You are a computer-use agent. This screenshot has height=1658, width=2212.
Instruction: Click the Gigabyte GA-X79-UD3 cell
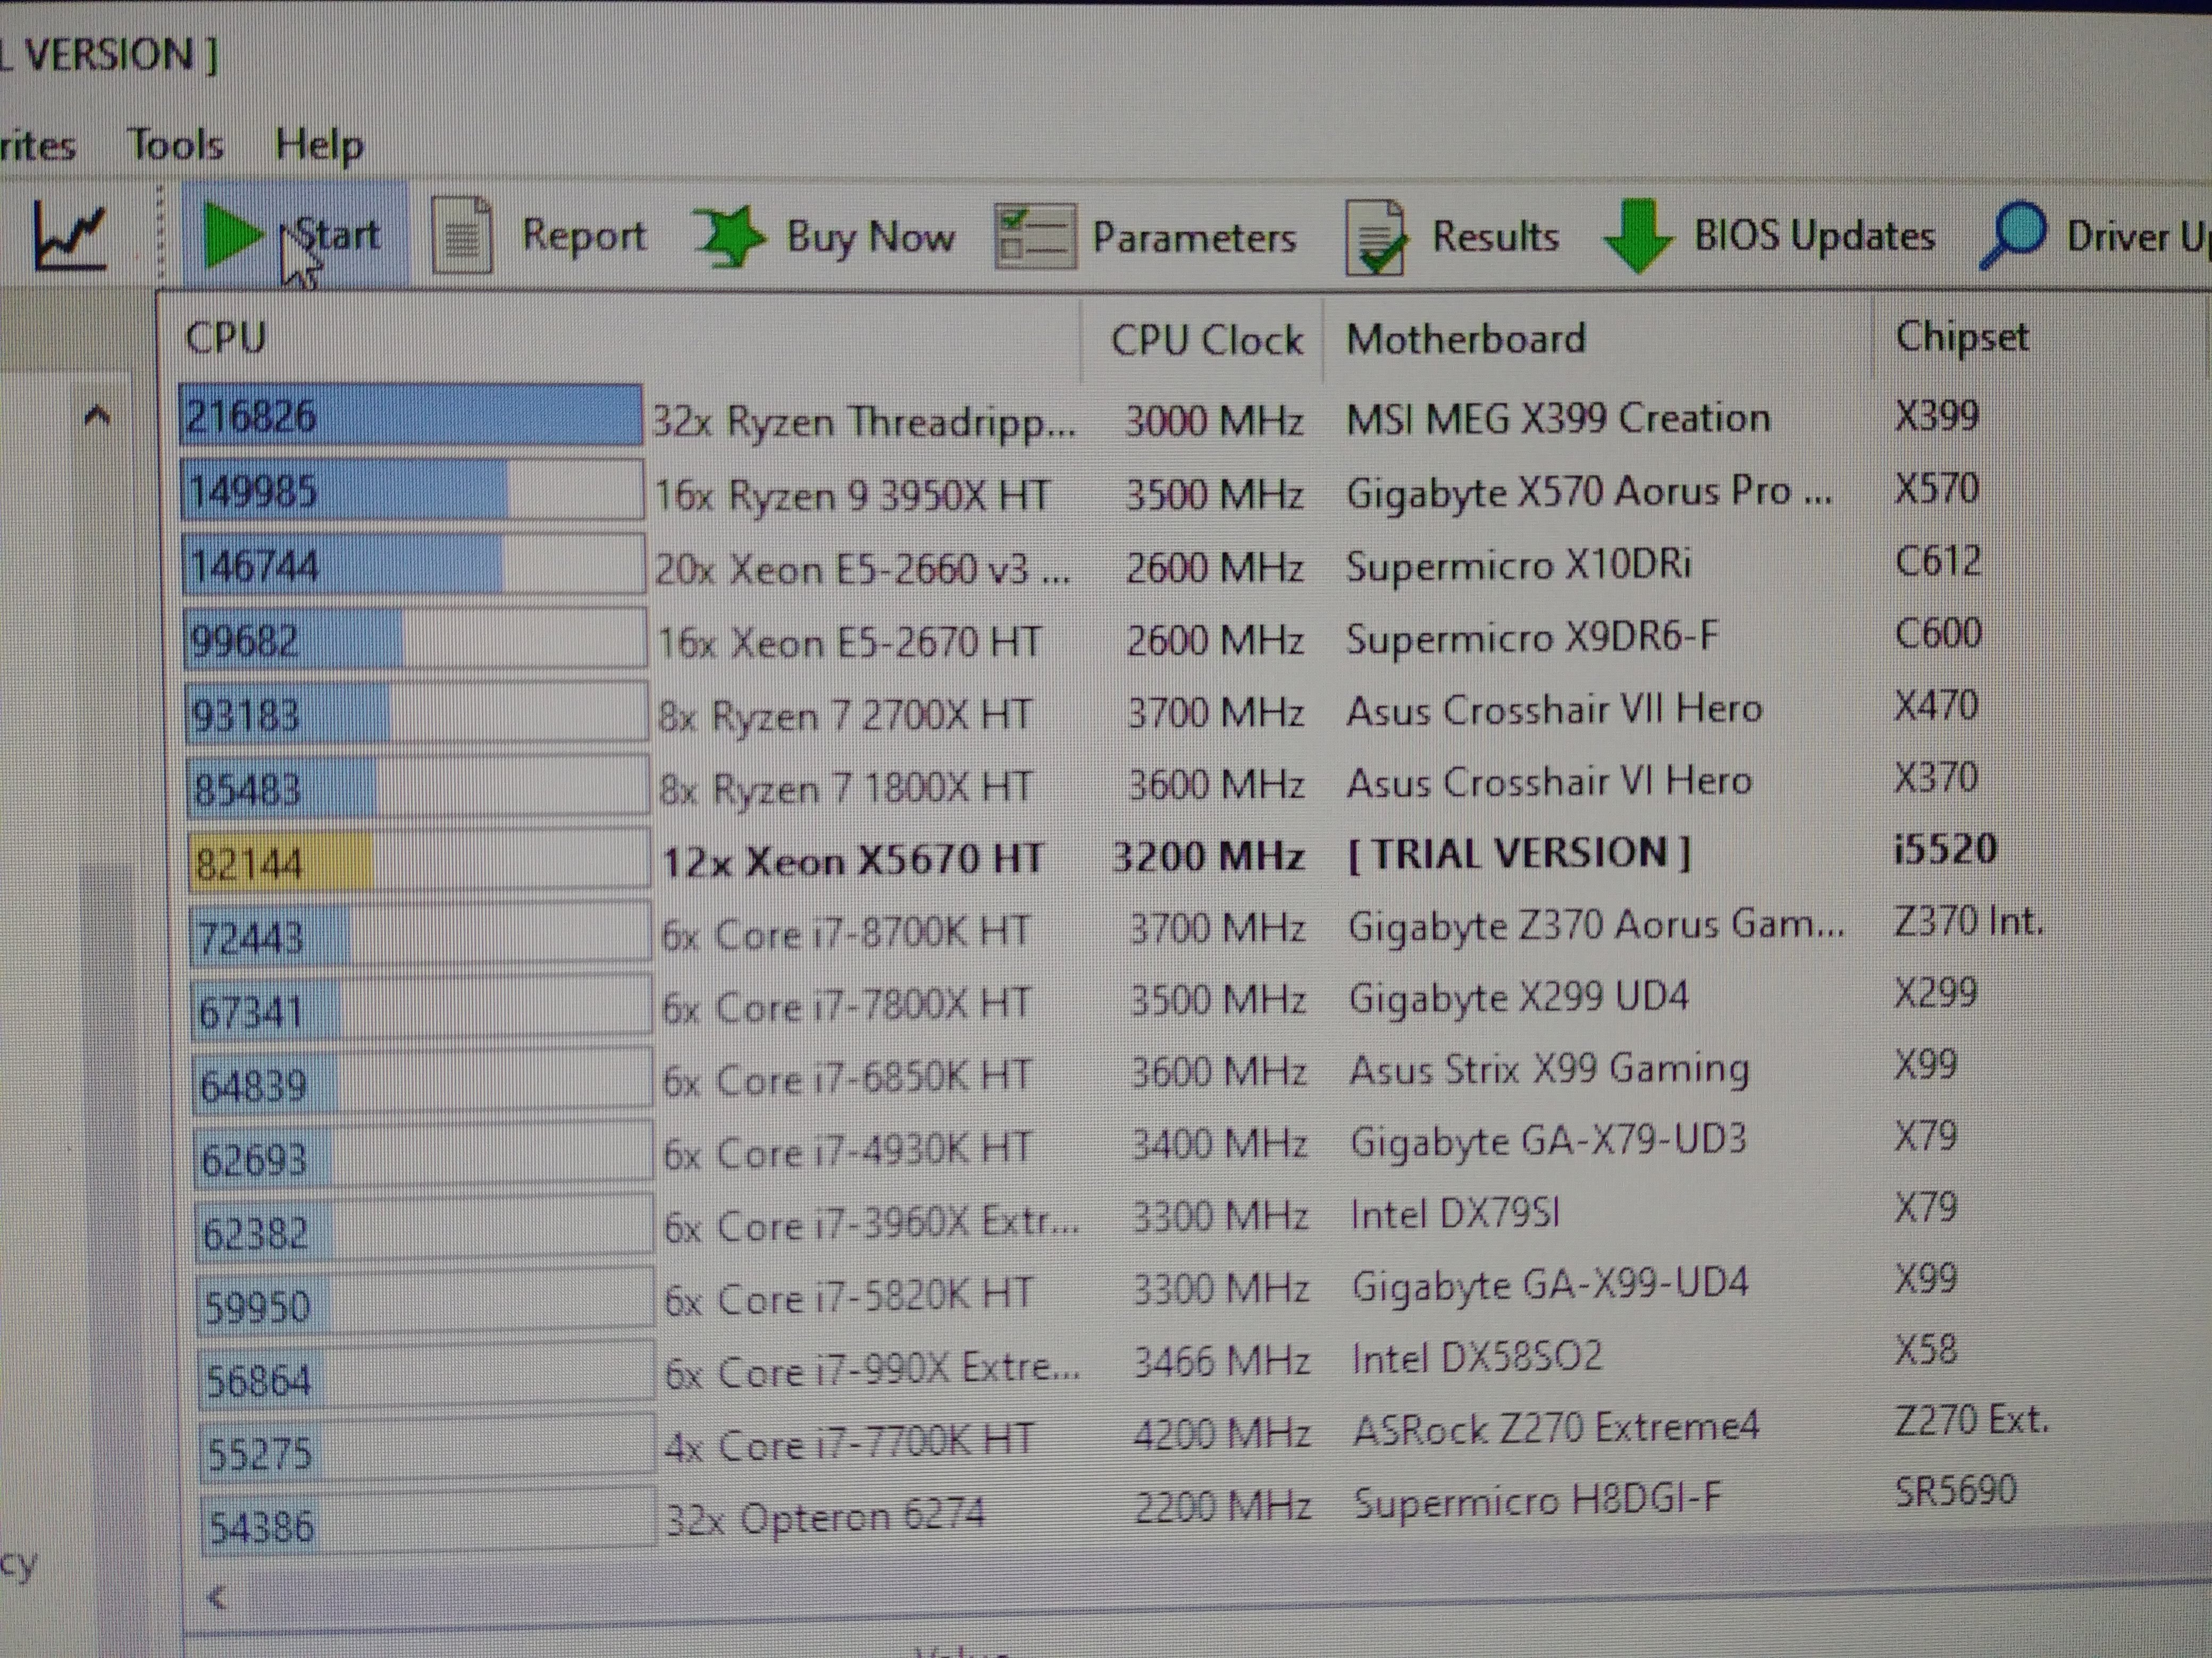point(1548,1141)
